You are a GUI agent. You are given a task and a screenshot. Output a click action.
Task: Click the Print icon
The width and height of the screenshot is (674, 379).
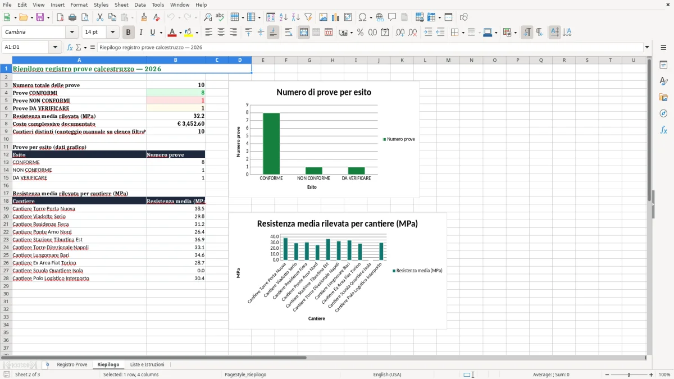click(x=72, y=17)
